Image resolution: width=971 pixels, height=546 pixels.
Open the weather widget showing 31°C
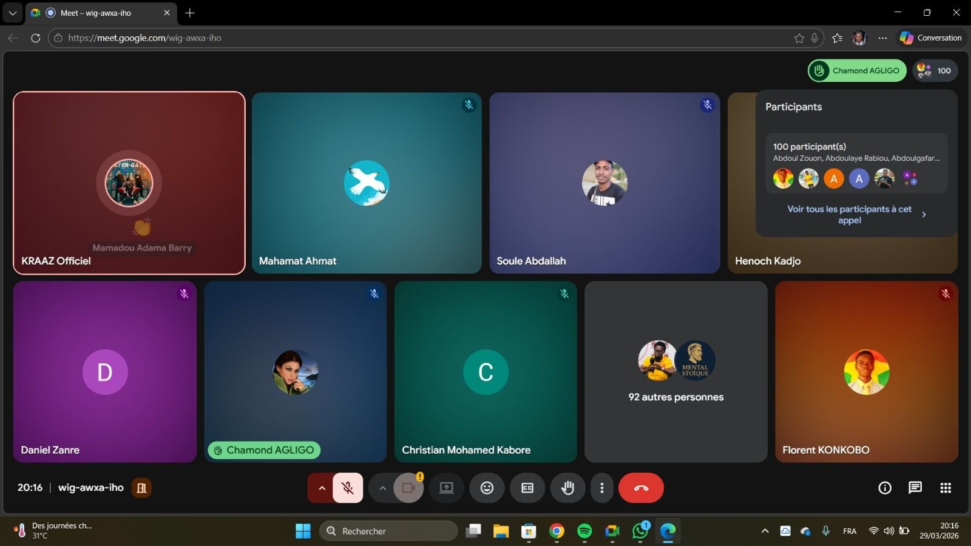pyautogui.click(x=53, y=530)
